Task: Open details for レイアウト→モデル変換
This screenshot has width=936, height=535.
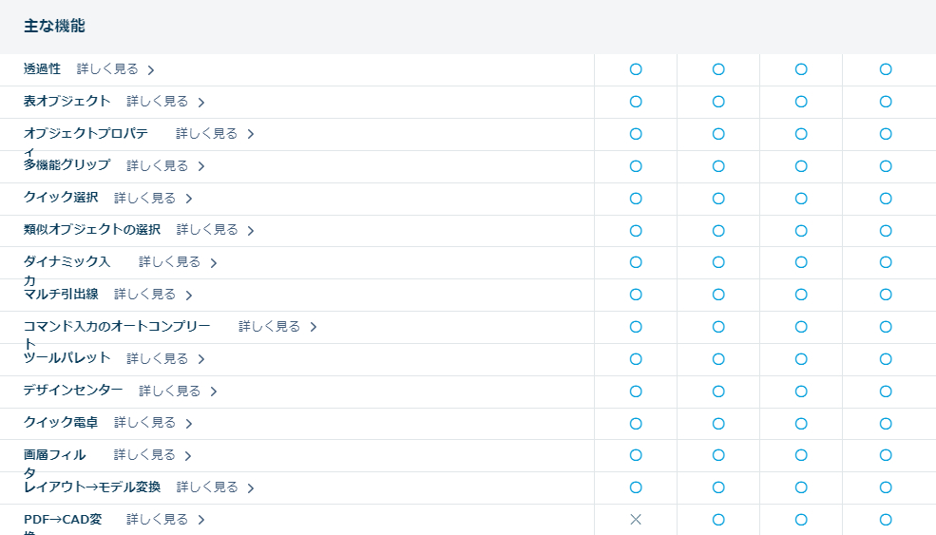Action: [x=207, y=487]
